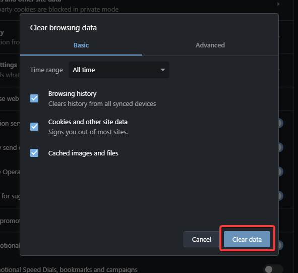Click the Clear data button
The width and height of the screenshot is (298, 273).
[247, 239]
